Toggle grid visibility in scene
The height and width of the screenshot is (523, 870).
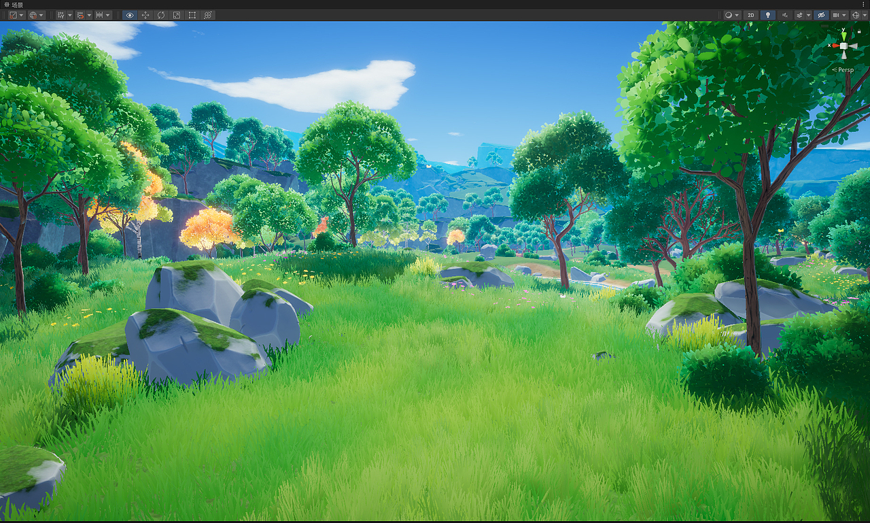[x=61, y=15]
